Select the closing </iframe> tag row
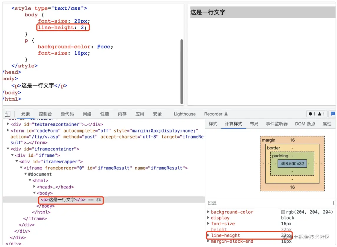337x247 pixels. click(35, 218)
